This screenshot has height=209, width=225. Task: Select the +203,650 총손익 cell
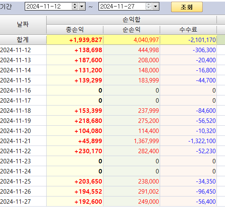pyautogui.click(x=75, y=182)
